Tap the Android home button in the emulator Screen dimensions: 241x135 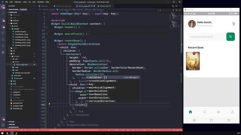pos(211,120)
